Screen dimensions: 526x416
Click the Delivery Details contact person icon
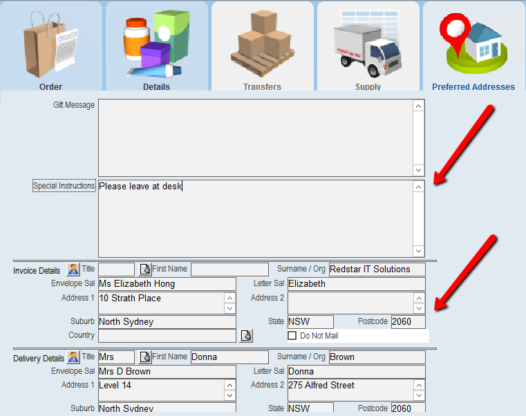(x=73, y=357)
